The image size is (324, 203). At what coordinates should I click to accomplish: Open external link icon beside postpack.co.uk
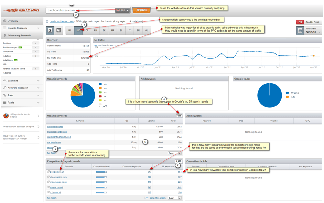pos(48,172)
